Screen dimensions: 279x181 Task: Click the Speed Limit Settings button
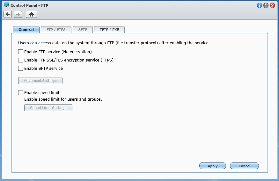(48, 108)
